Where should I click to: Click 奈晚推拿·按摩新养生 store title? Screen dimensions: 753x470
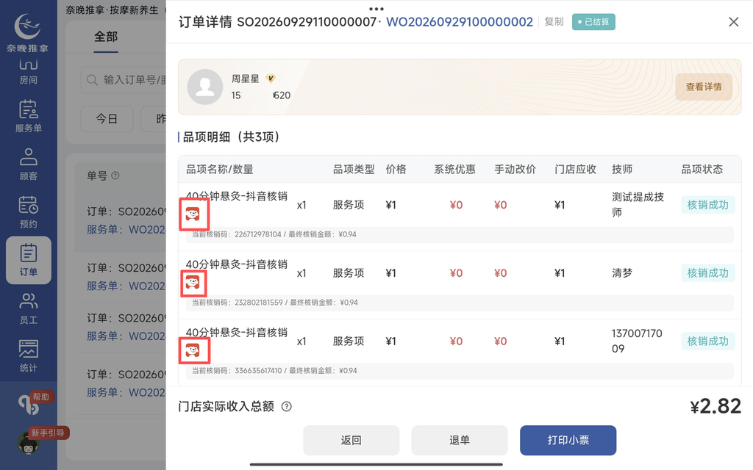pos(112,10)
